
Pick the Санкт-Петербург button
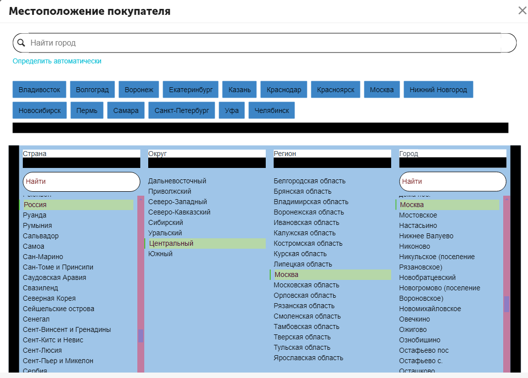point(181,110)
